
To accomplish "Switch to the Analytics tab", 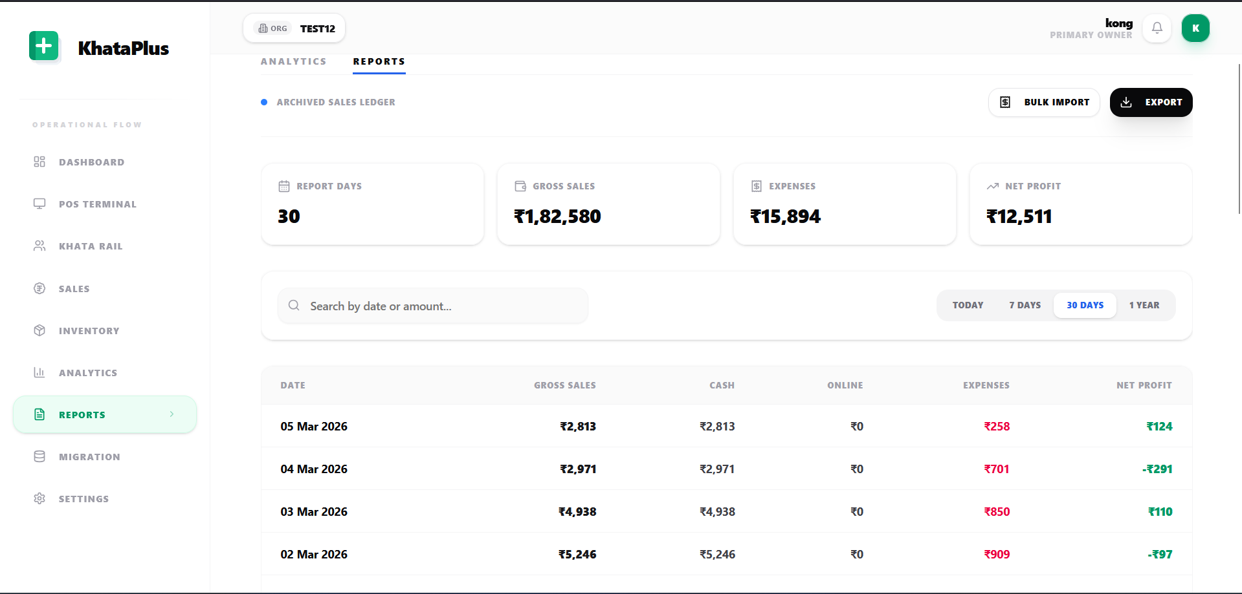I will tap(293, 61).
